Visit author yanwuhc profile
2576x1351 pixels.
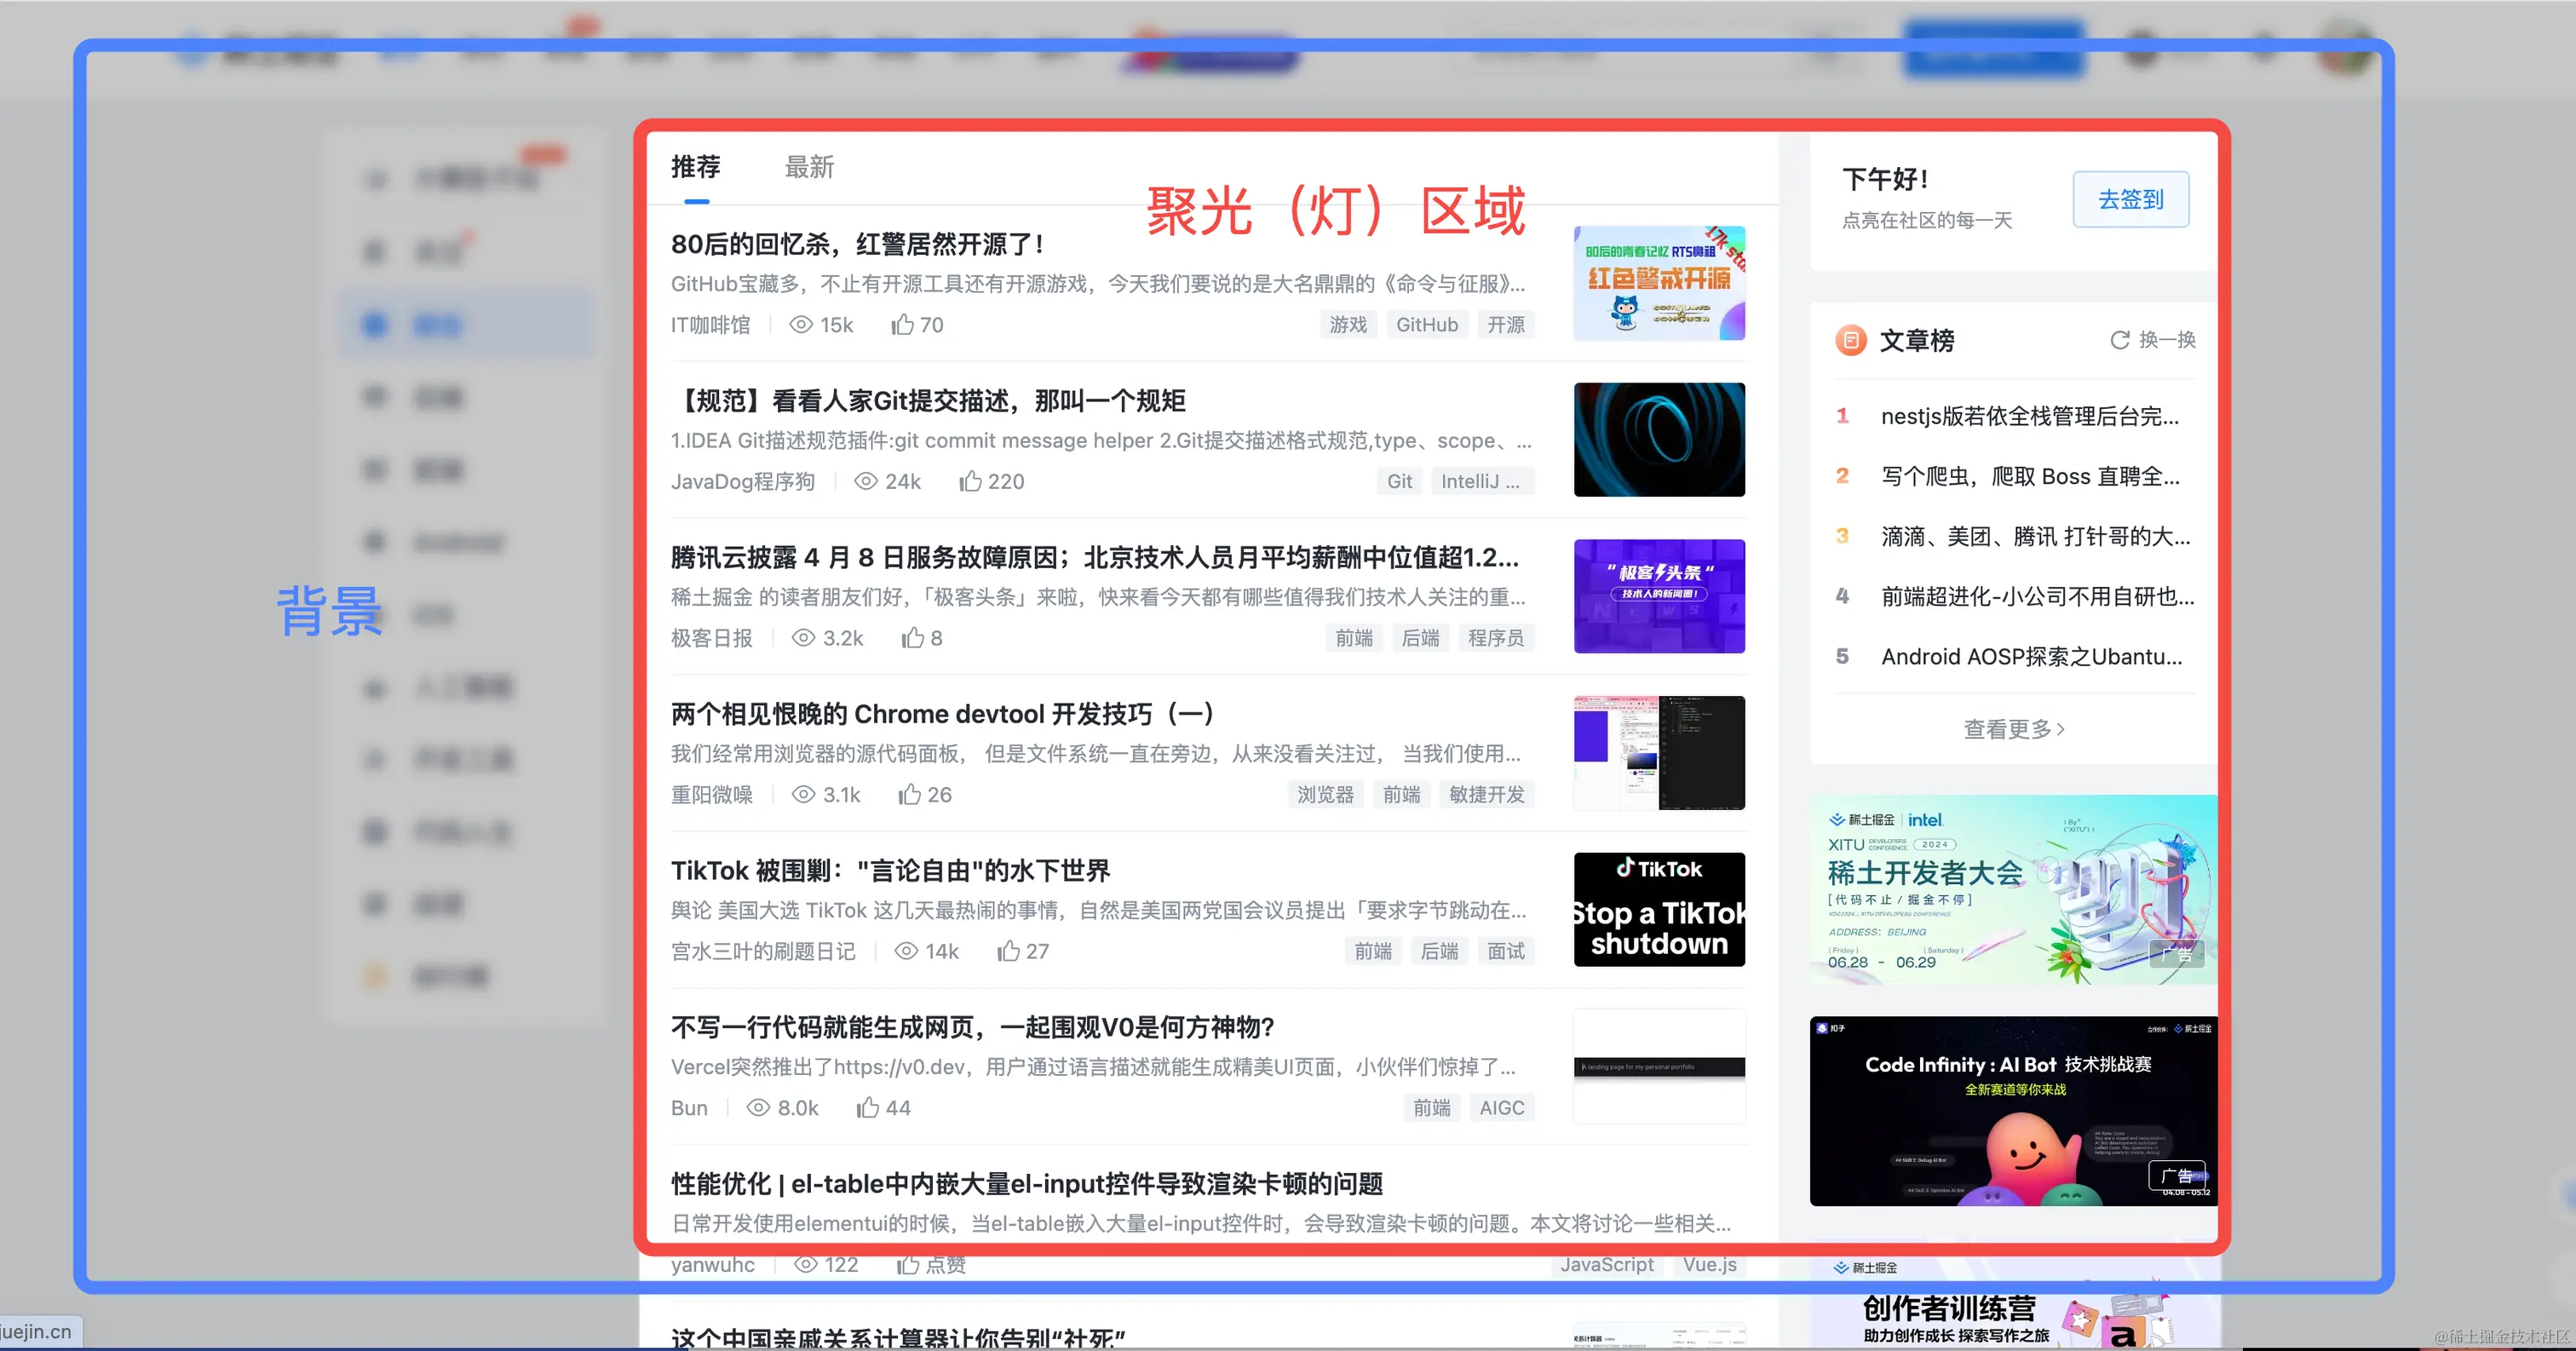(x=712, y=1265)
